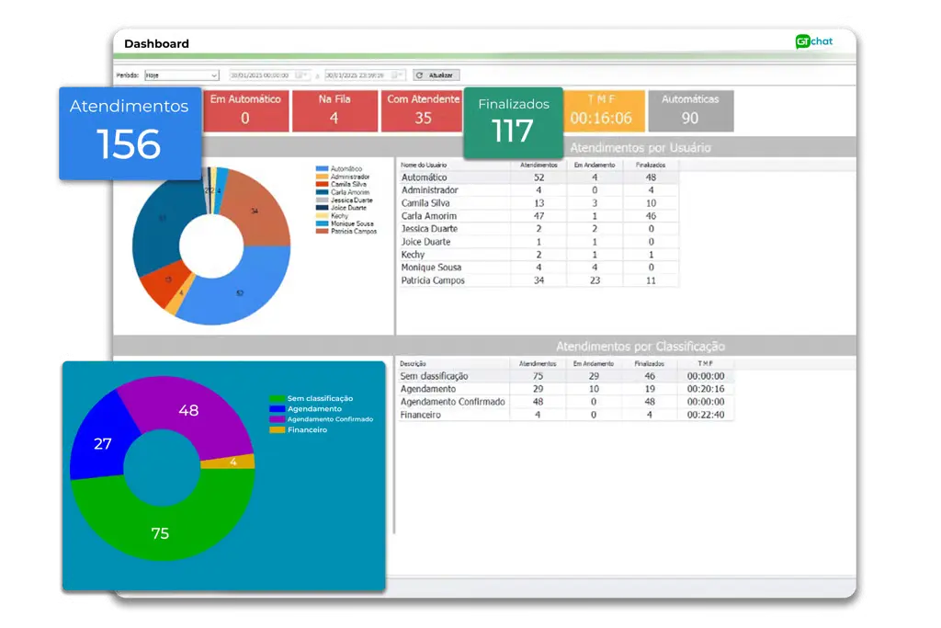This screenshot has height=628, width=941.
Task: Click the Automático legend color swatch
Action: 322,169
